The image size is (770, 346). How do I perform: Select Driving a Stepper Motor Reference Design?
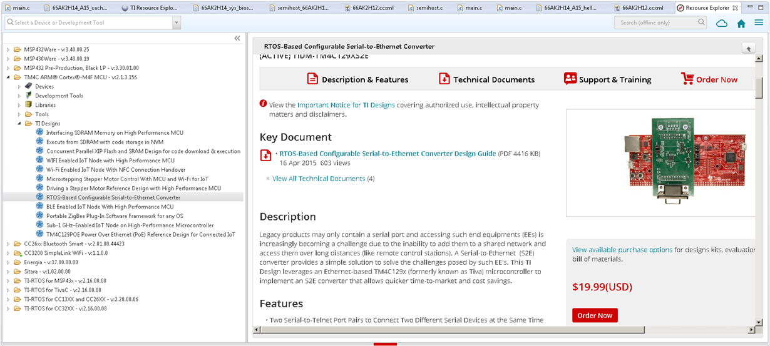[x=133, y=188]
